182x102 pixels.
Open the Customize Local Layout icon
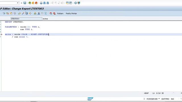79,3
